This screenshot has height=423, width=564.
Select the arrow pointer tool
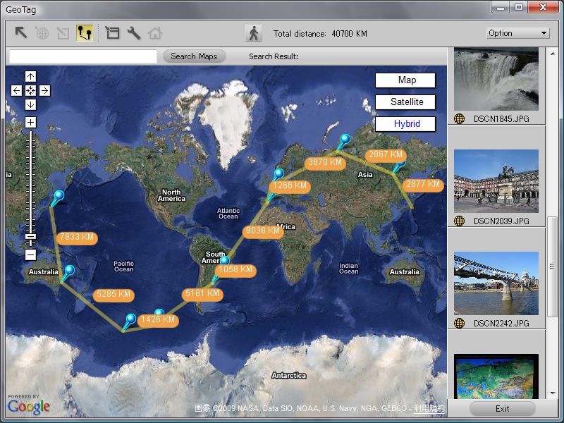tap(21, 33)
